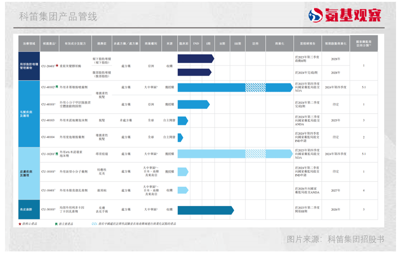This screenshot has width=401, height=255.
Task: Click the CU-40103 short progress arrow
Action: point(183,121)
